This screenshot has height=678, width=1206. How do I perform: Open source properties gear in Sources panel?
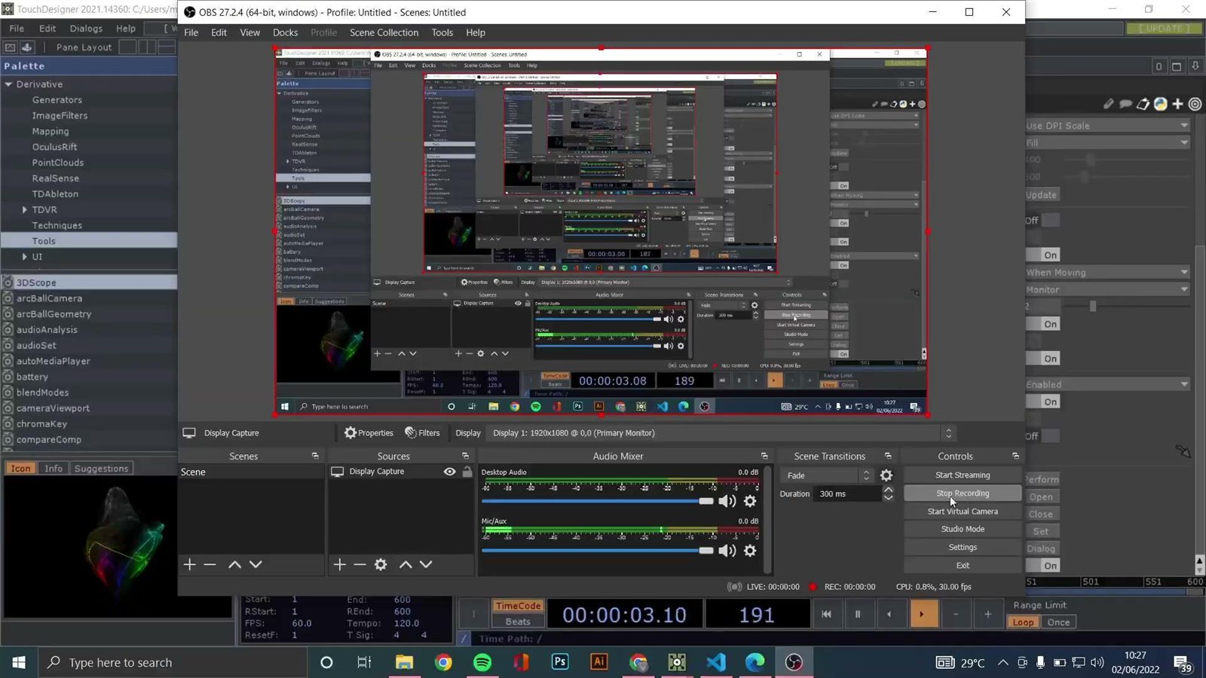tap(381, 564)
